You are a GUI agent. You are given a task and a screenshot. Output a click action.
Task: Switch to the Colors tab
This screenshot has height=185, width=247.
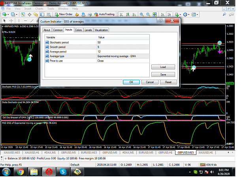tap(78, 30)
